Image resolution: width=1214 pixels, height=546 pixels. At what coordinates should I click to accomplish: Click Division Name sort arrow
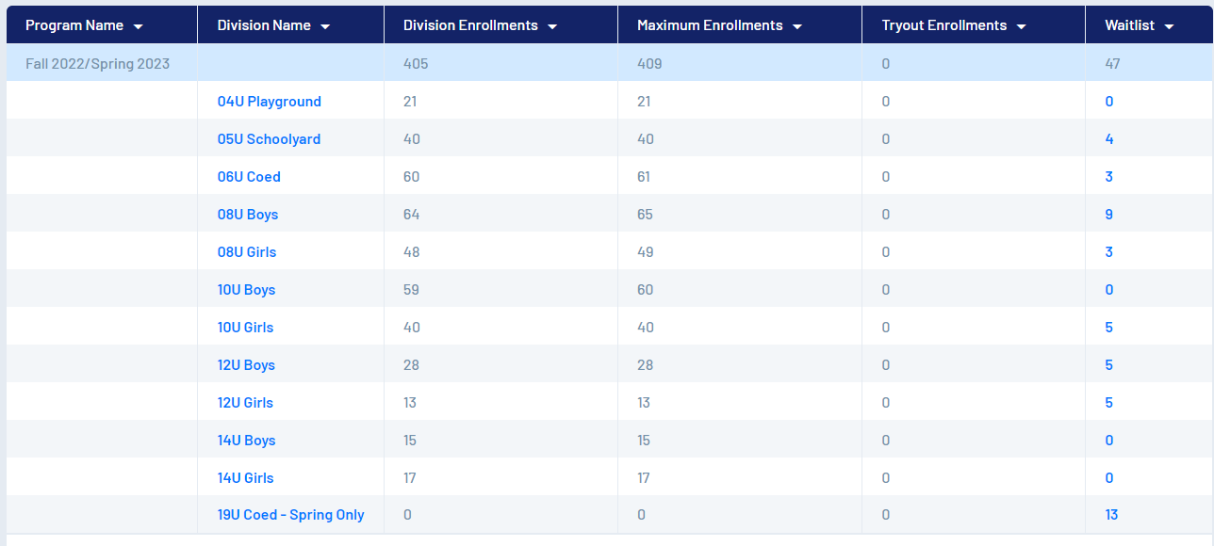[x=325, y=26]
